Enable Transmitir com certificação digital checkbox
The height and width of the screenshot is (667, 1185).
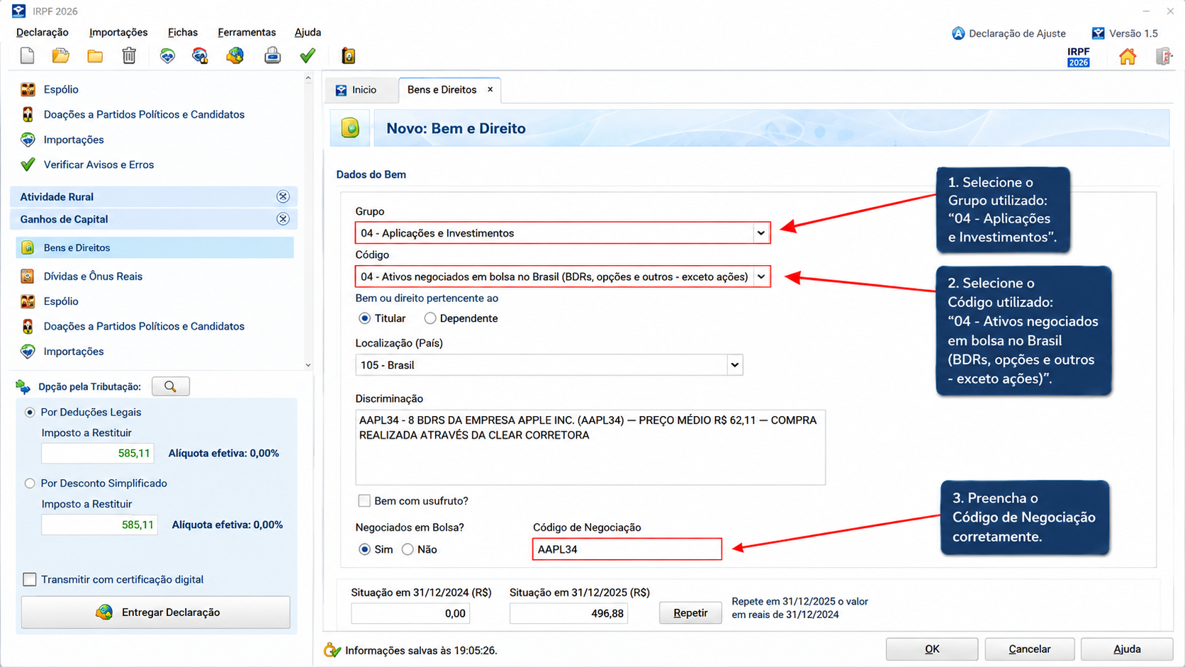tap(30, 579)
